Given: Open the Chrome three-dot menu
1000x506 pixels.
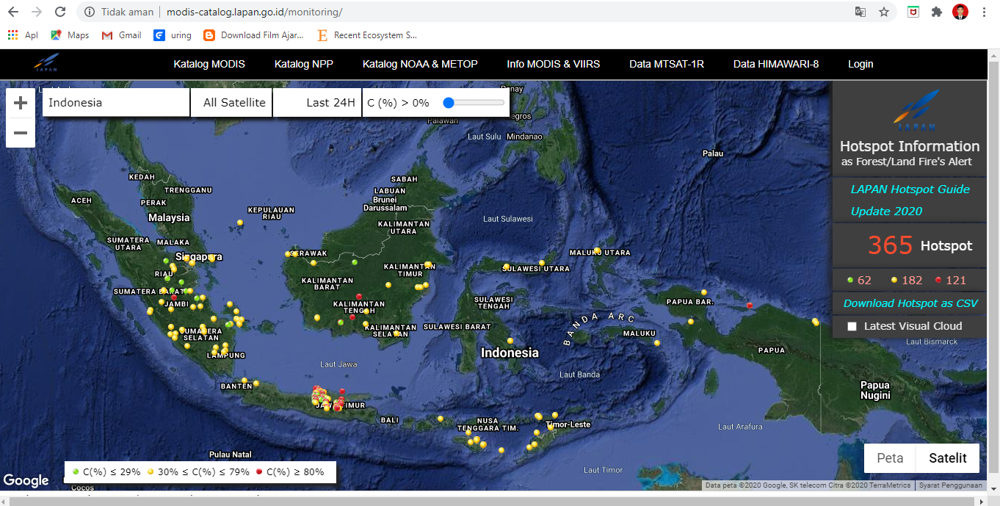Looking at the screenshot, I should [x=984, y=12].
